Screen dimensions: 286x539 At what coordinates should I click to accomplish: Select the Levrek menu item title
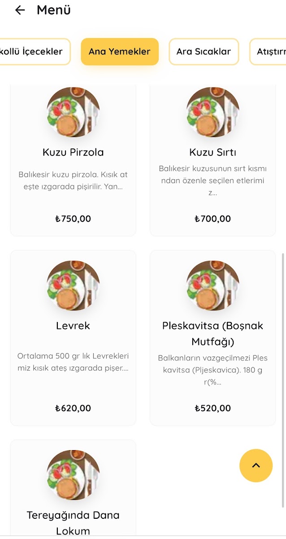pyautogui.click(x=73, y=326)
